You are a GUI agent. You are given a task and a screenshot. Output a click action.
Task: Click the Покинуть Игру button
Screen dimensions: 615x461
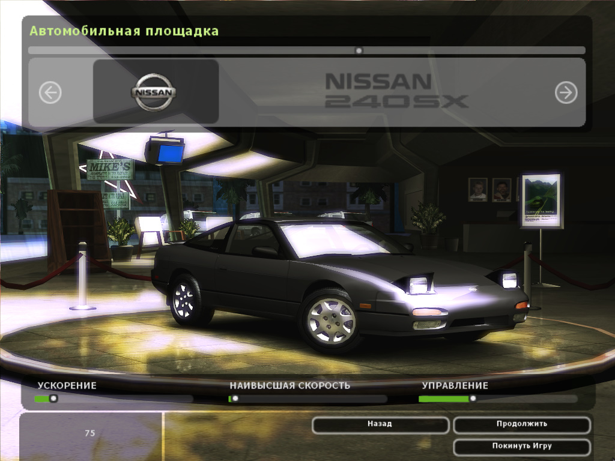pos(522,447)
